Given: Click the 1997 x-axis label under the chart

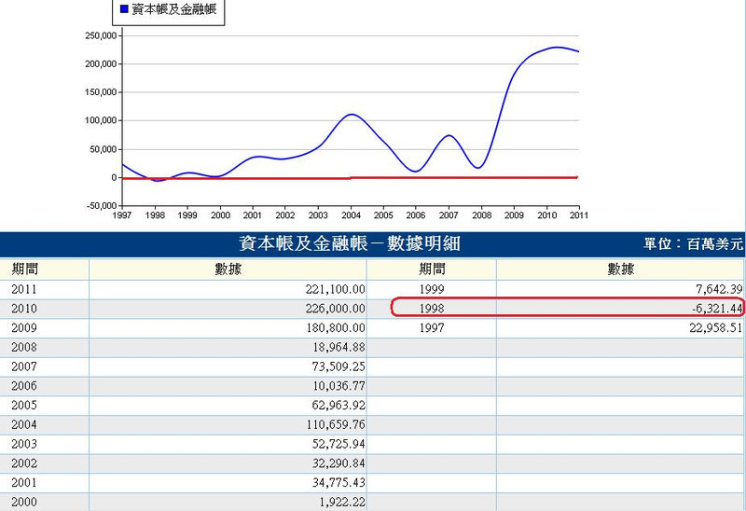Looking at the screenshot, I should coord(122,215).
